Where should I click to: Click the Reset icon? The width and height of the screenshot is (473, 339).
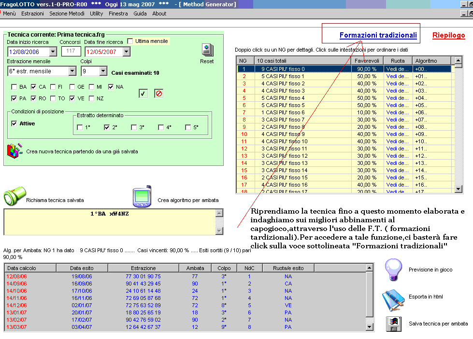[207, 50]
